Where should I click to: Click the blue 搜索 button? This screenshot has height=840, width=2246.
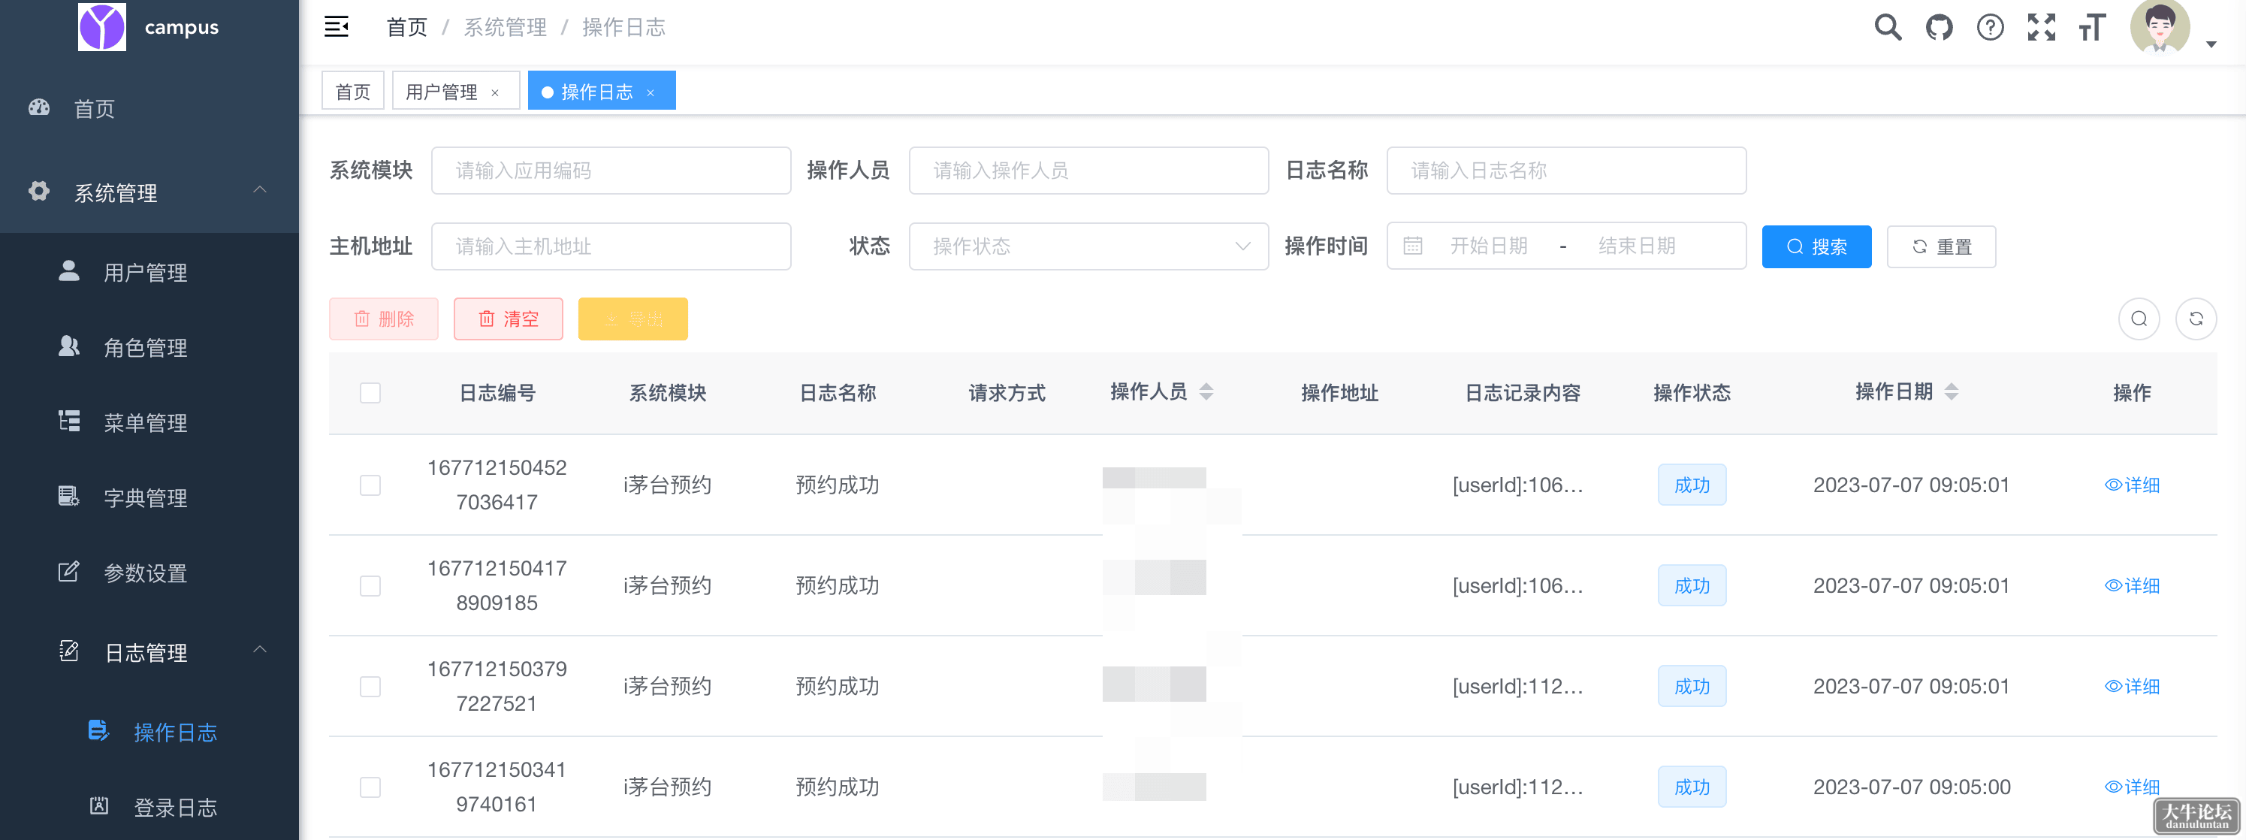[x=1816, y=247]
